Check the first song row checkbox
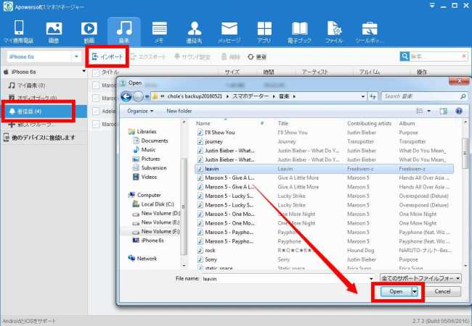Viewport: 472px width, 326px height. (96, 85)
